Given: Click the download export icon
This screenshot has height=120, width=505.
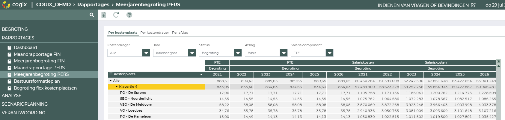Looking at the screenshot, I should pyautogui.click(x=104, y=15).
